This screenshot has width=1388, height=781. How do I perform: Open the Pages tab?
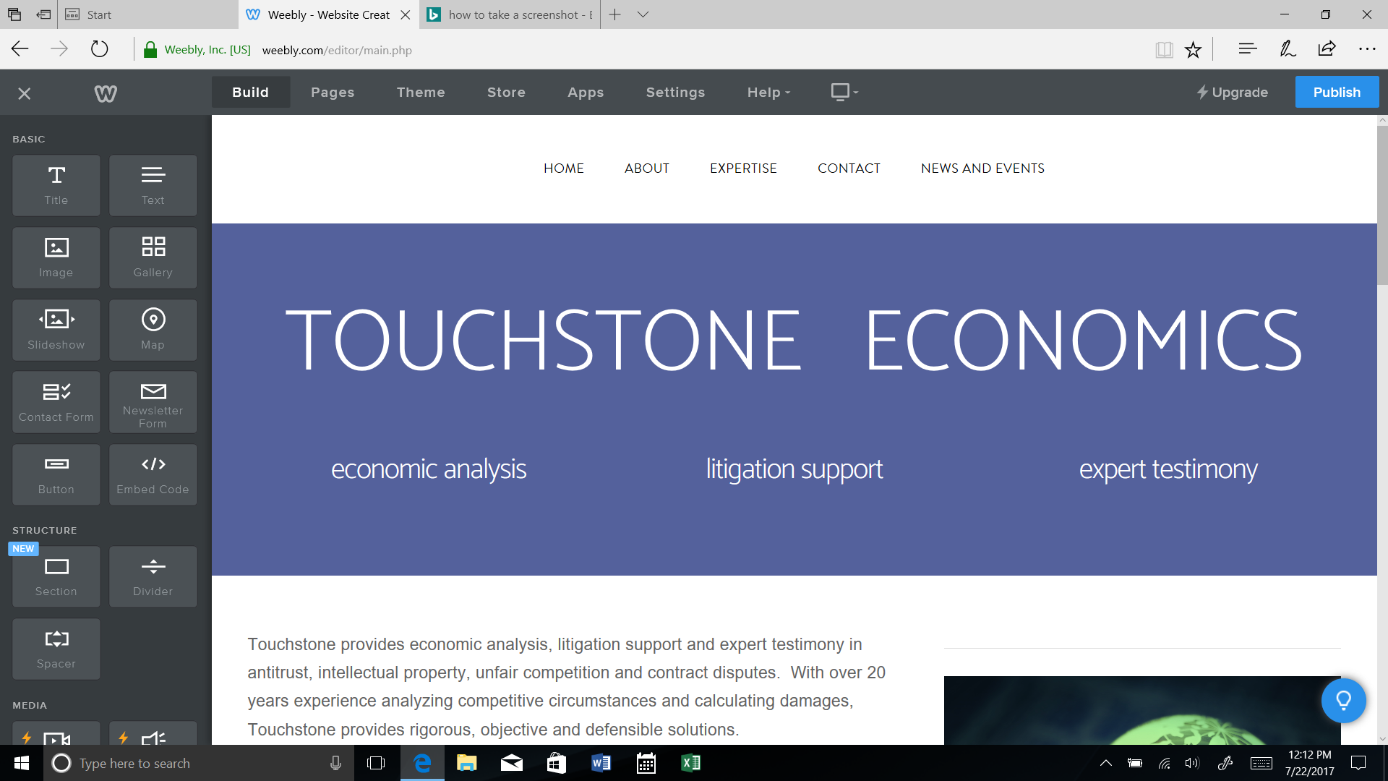[x=333, y=93]
